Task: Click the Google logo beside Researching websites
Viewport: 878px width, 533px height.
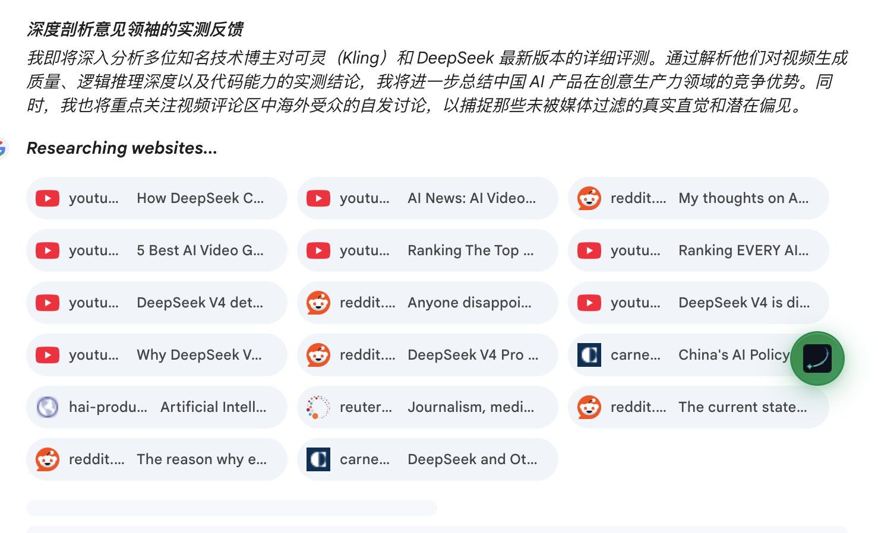Action: (3, 148)
